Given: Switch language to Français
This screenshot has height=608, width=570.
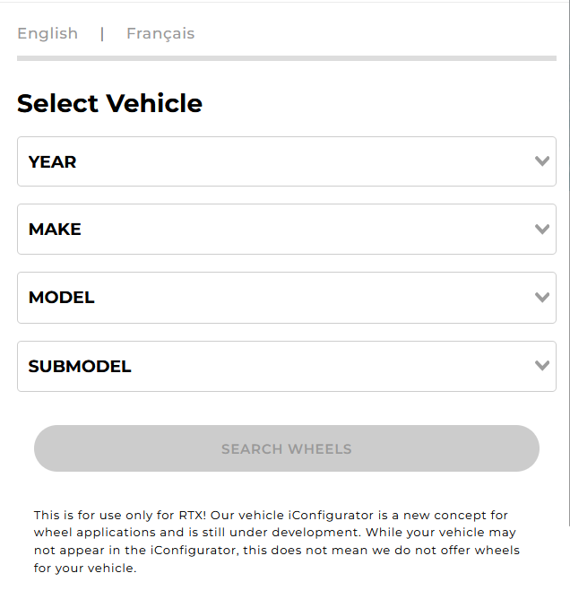Looking at the screenshot, I should (x=160, y=33).
